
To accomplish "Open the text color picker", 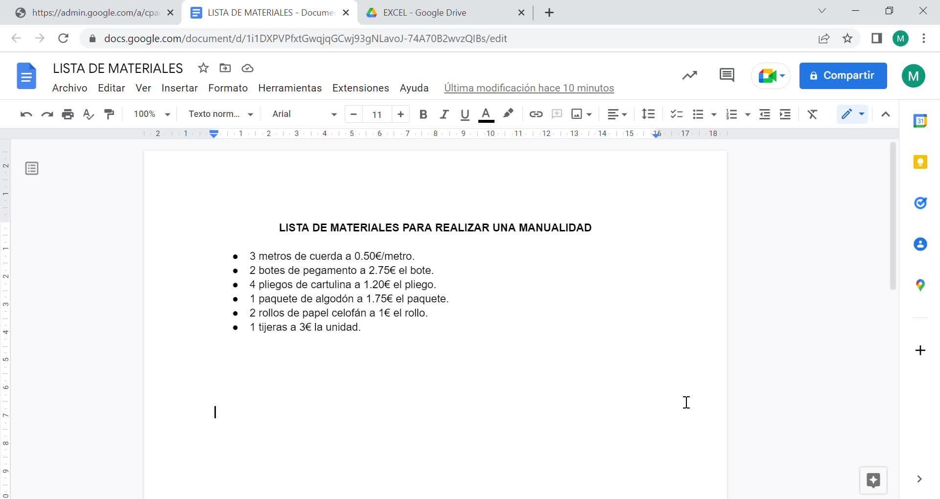I will 486,114.
